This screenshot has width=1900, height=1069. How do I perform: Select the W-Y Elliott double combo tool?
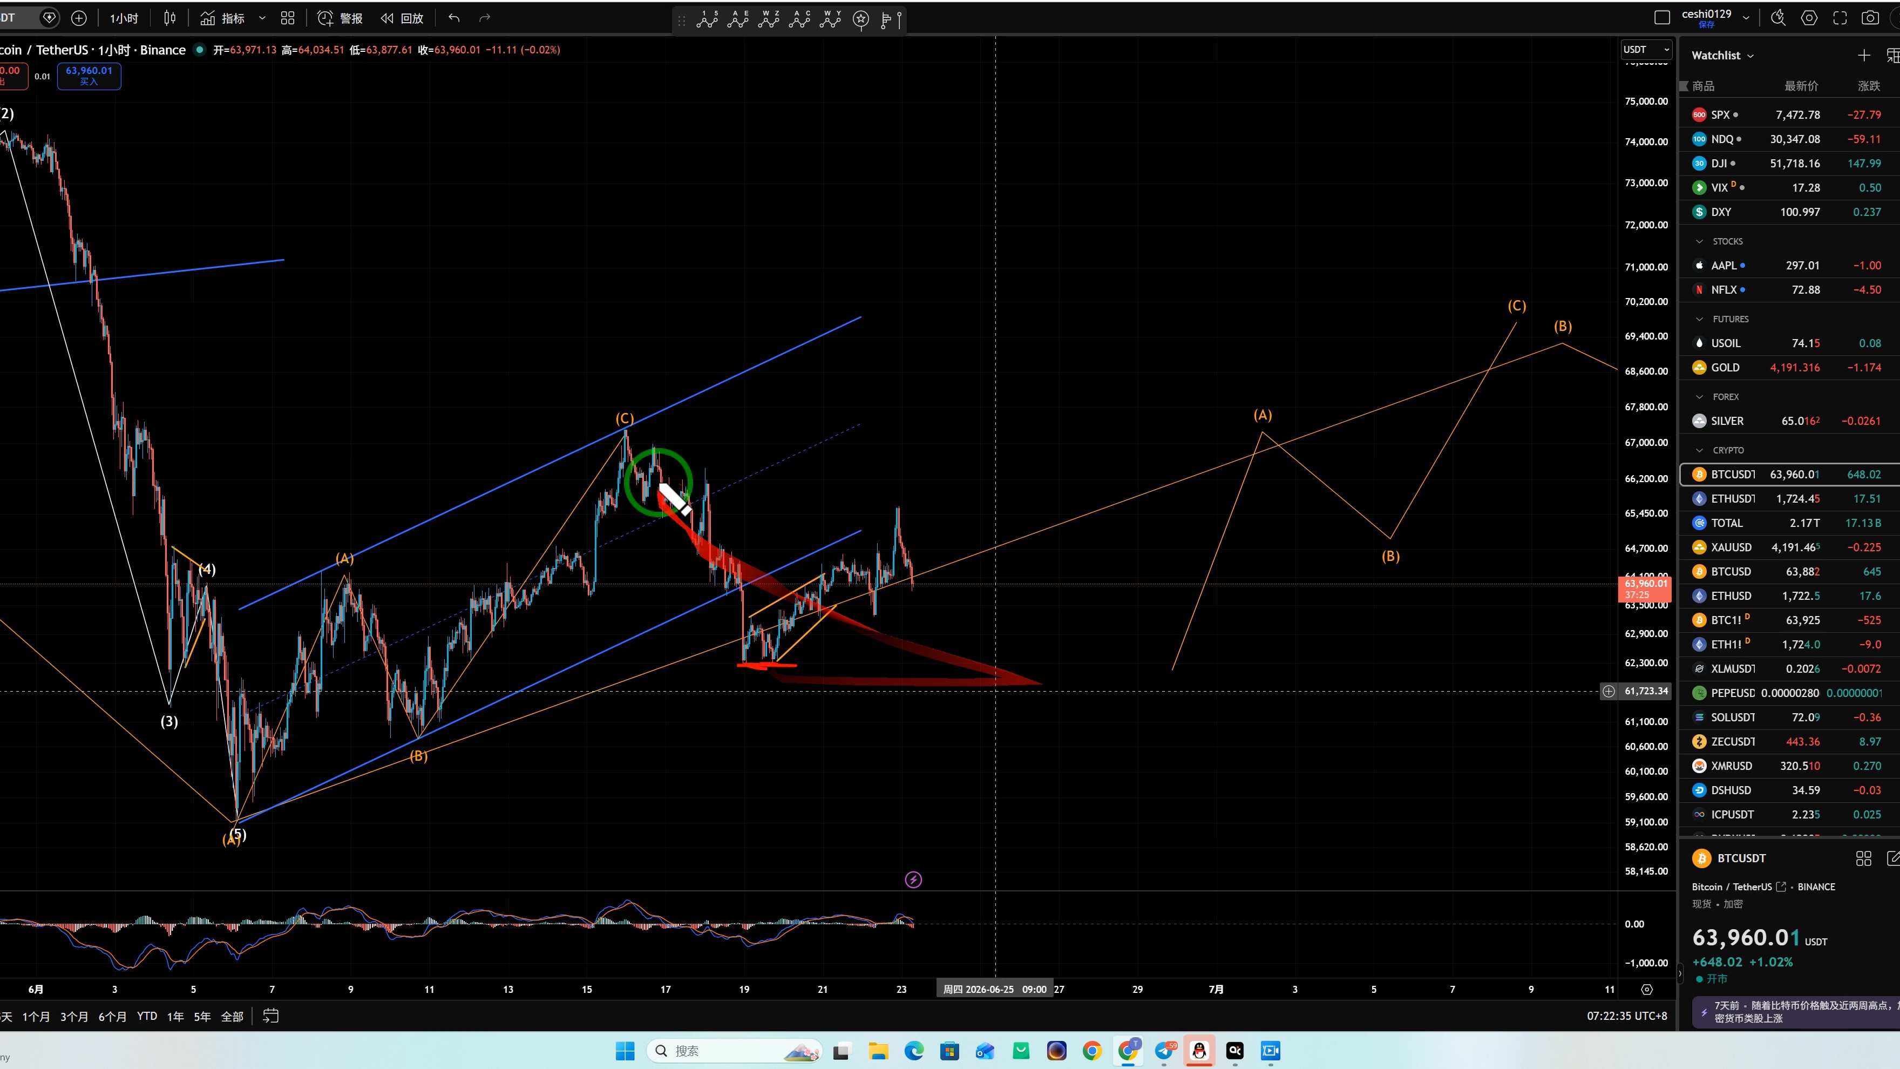click(x=831, y=19)
